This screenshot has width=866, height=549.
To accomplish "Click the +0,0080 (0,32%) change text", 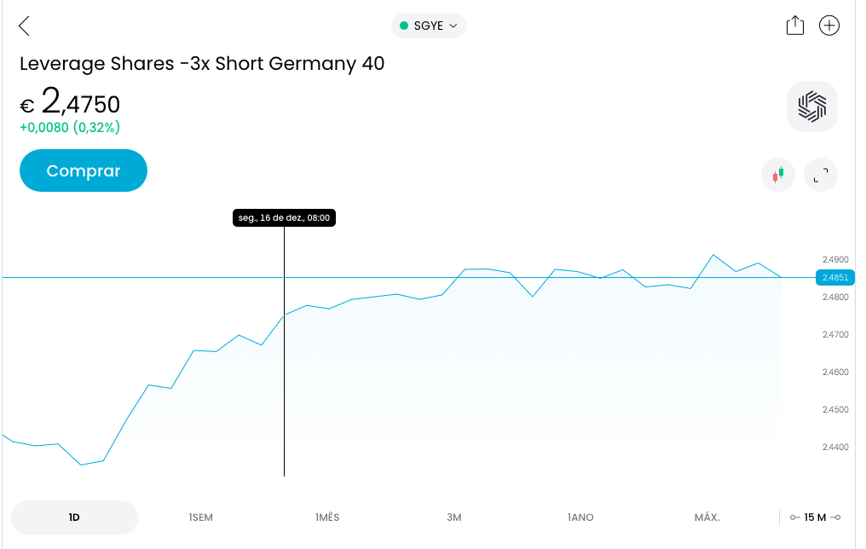I will click(70, 128).
